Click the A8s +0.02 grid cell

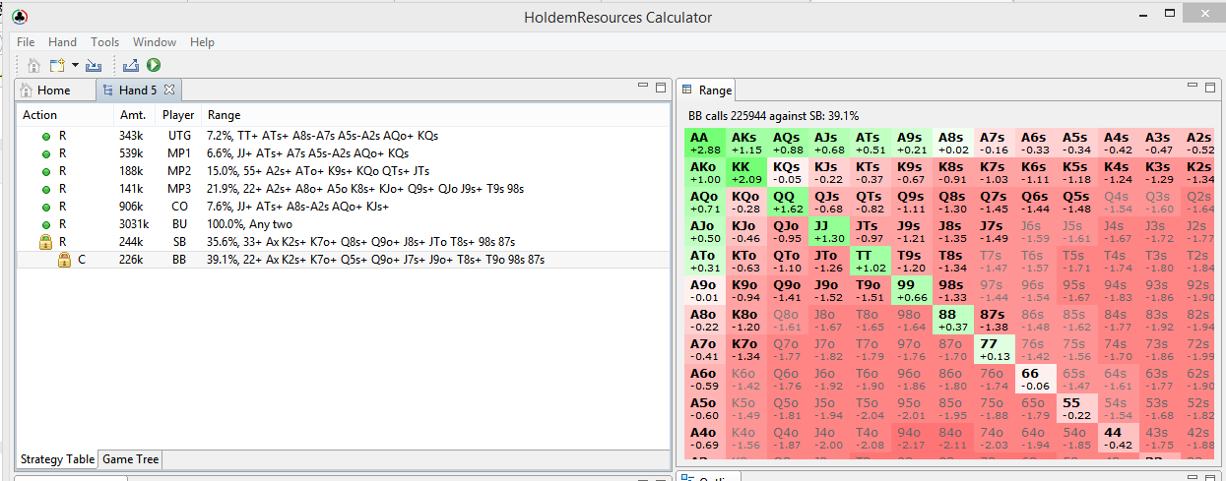click(x=952, y=143)
